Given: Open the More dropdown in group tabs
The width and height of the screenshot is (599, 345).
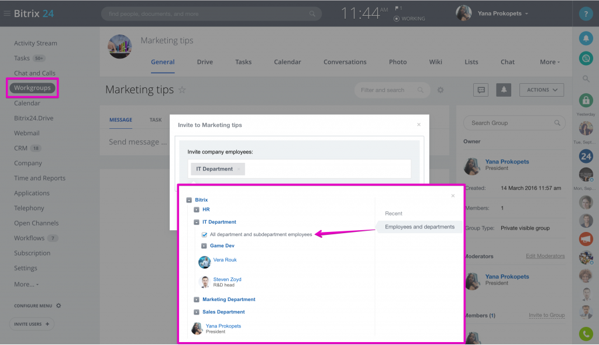Looking at the screenshot, I should [550, 62].
